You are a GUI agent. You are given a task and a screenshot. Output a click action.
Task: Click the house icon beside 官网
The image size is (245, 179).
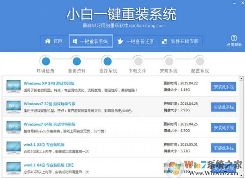click(47, 41)
